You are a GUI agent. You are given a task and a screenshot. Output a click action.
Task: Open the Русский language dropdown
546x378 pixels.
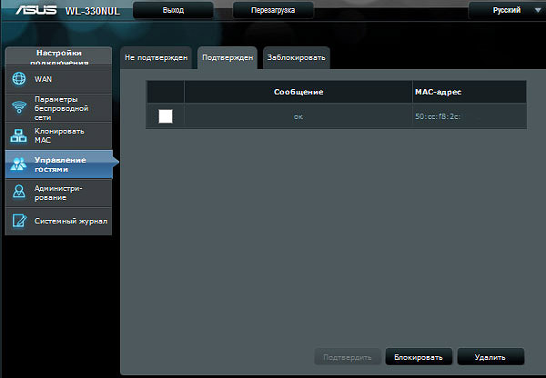point(507,10)
